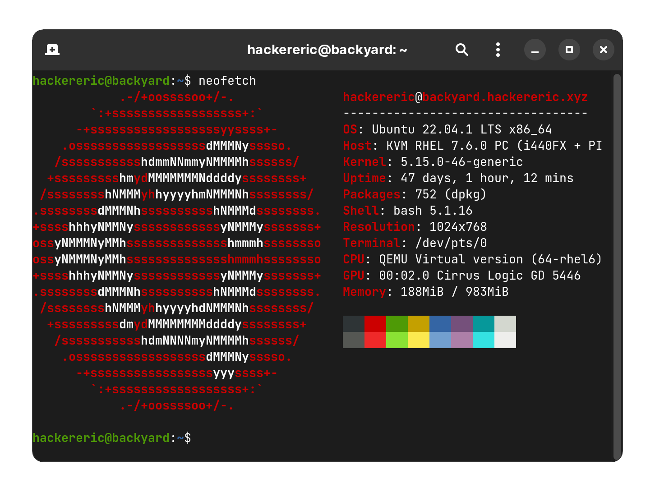Open the hamburger menu in the header bar
Image resolution: width=655 pixels, height=497 pixels.
(x=498, y=50)
